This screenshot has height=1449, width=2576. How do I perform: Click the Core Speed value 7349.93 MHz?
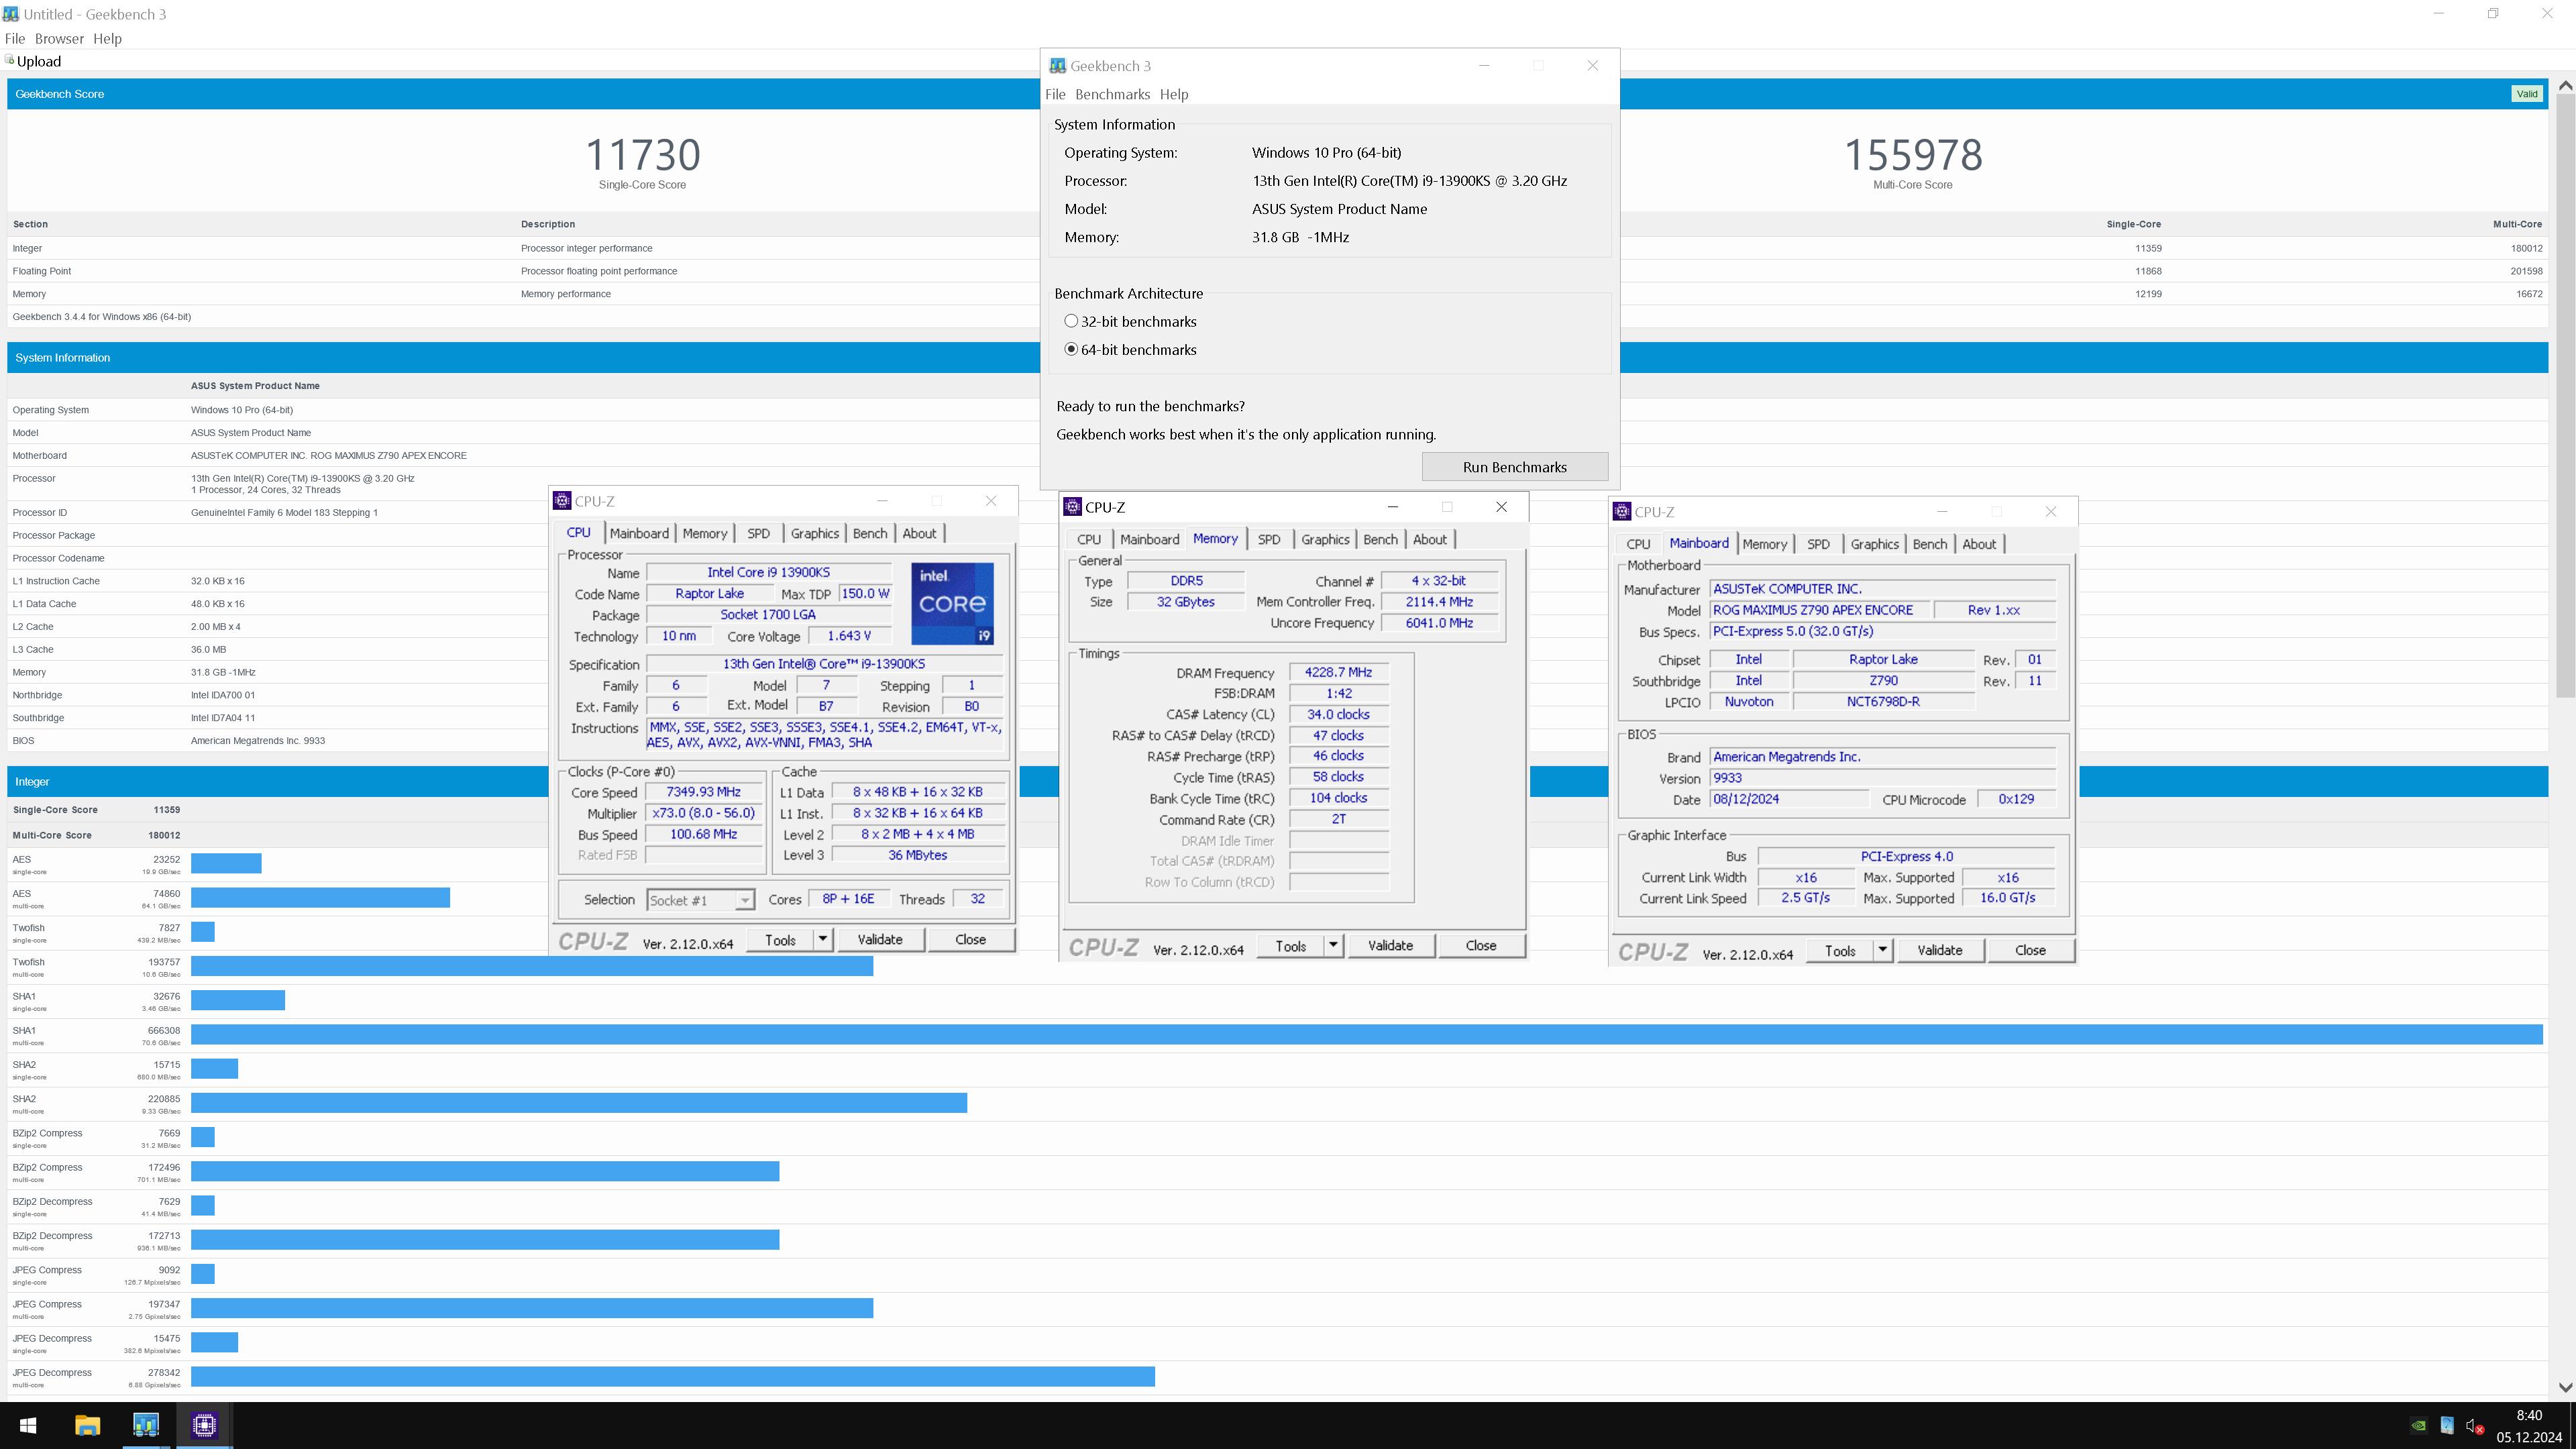pos(704,791)
